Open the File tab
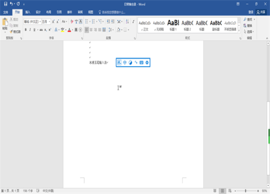The width and height of the screenshot is (270, 194). 6,12
